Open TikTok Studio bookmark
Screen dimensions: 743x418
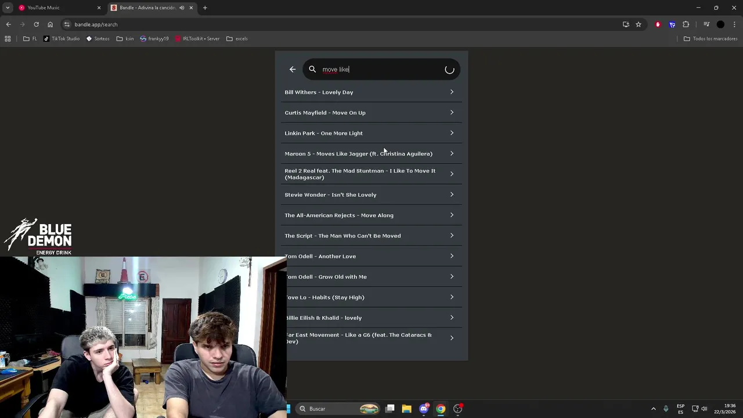(62, 39)
